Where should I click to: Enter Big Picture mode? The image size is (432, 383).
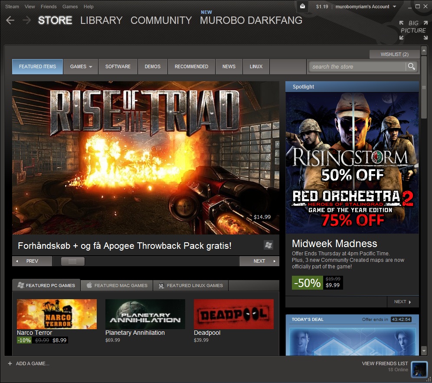click(413, 30)
